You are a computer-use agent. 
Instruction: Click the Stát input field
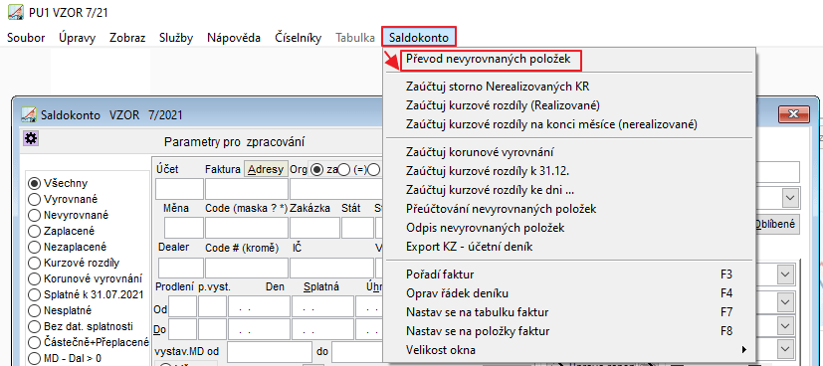(x=357, y=228)
